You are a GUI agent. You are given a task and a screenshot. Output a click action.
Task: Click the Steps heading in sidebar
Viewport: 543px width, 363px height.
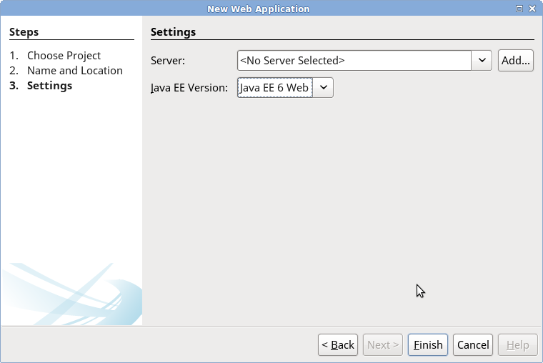tap(24, 32)
